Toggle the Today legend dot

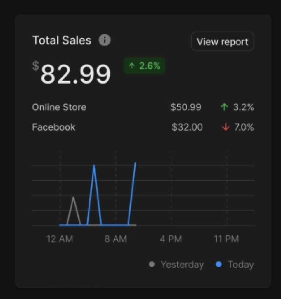coord(218,265)
